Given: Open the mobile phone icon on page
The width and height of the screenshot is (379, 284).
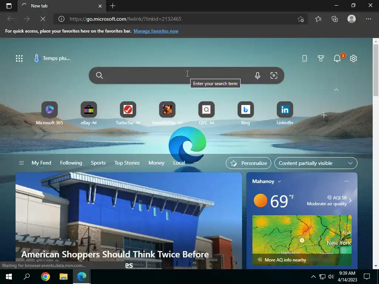Looking at the screenshot, I should [305, 58].
